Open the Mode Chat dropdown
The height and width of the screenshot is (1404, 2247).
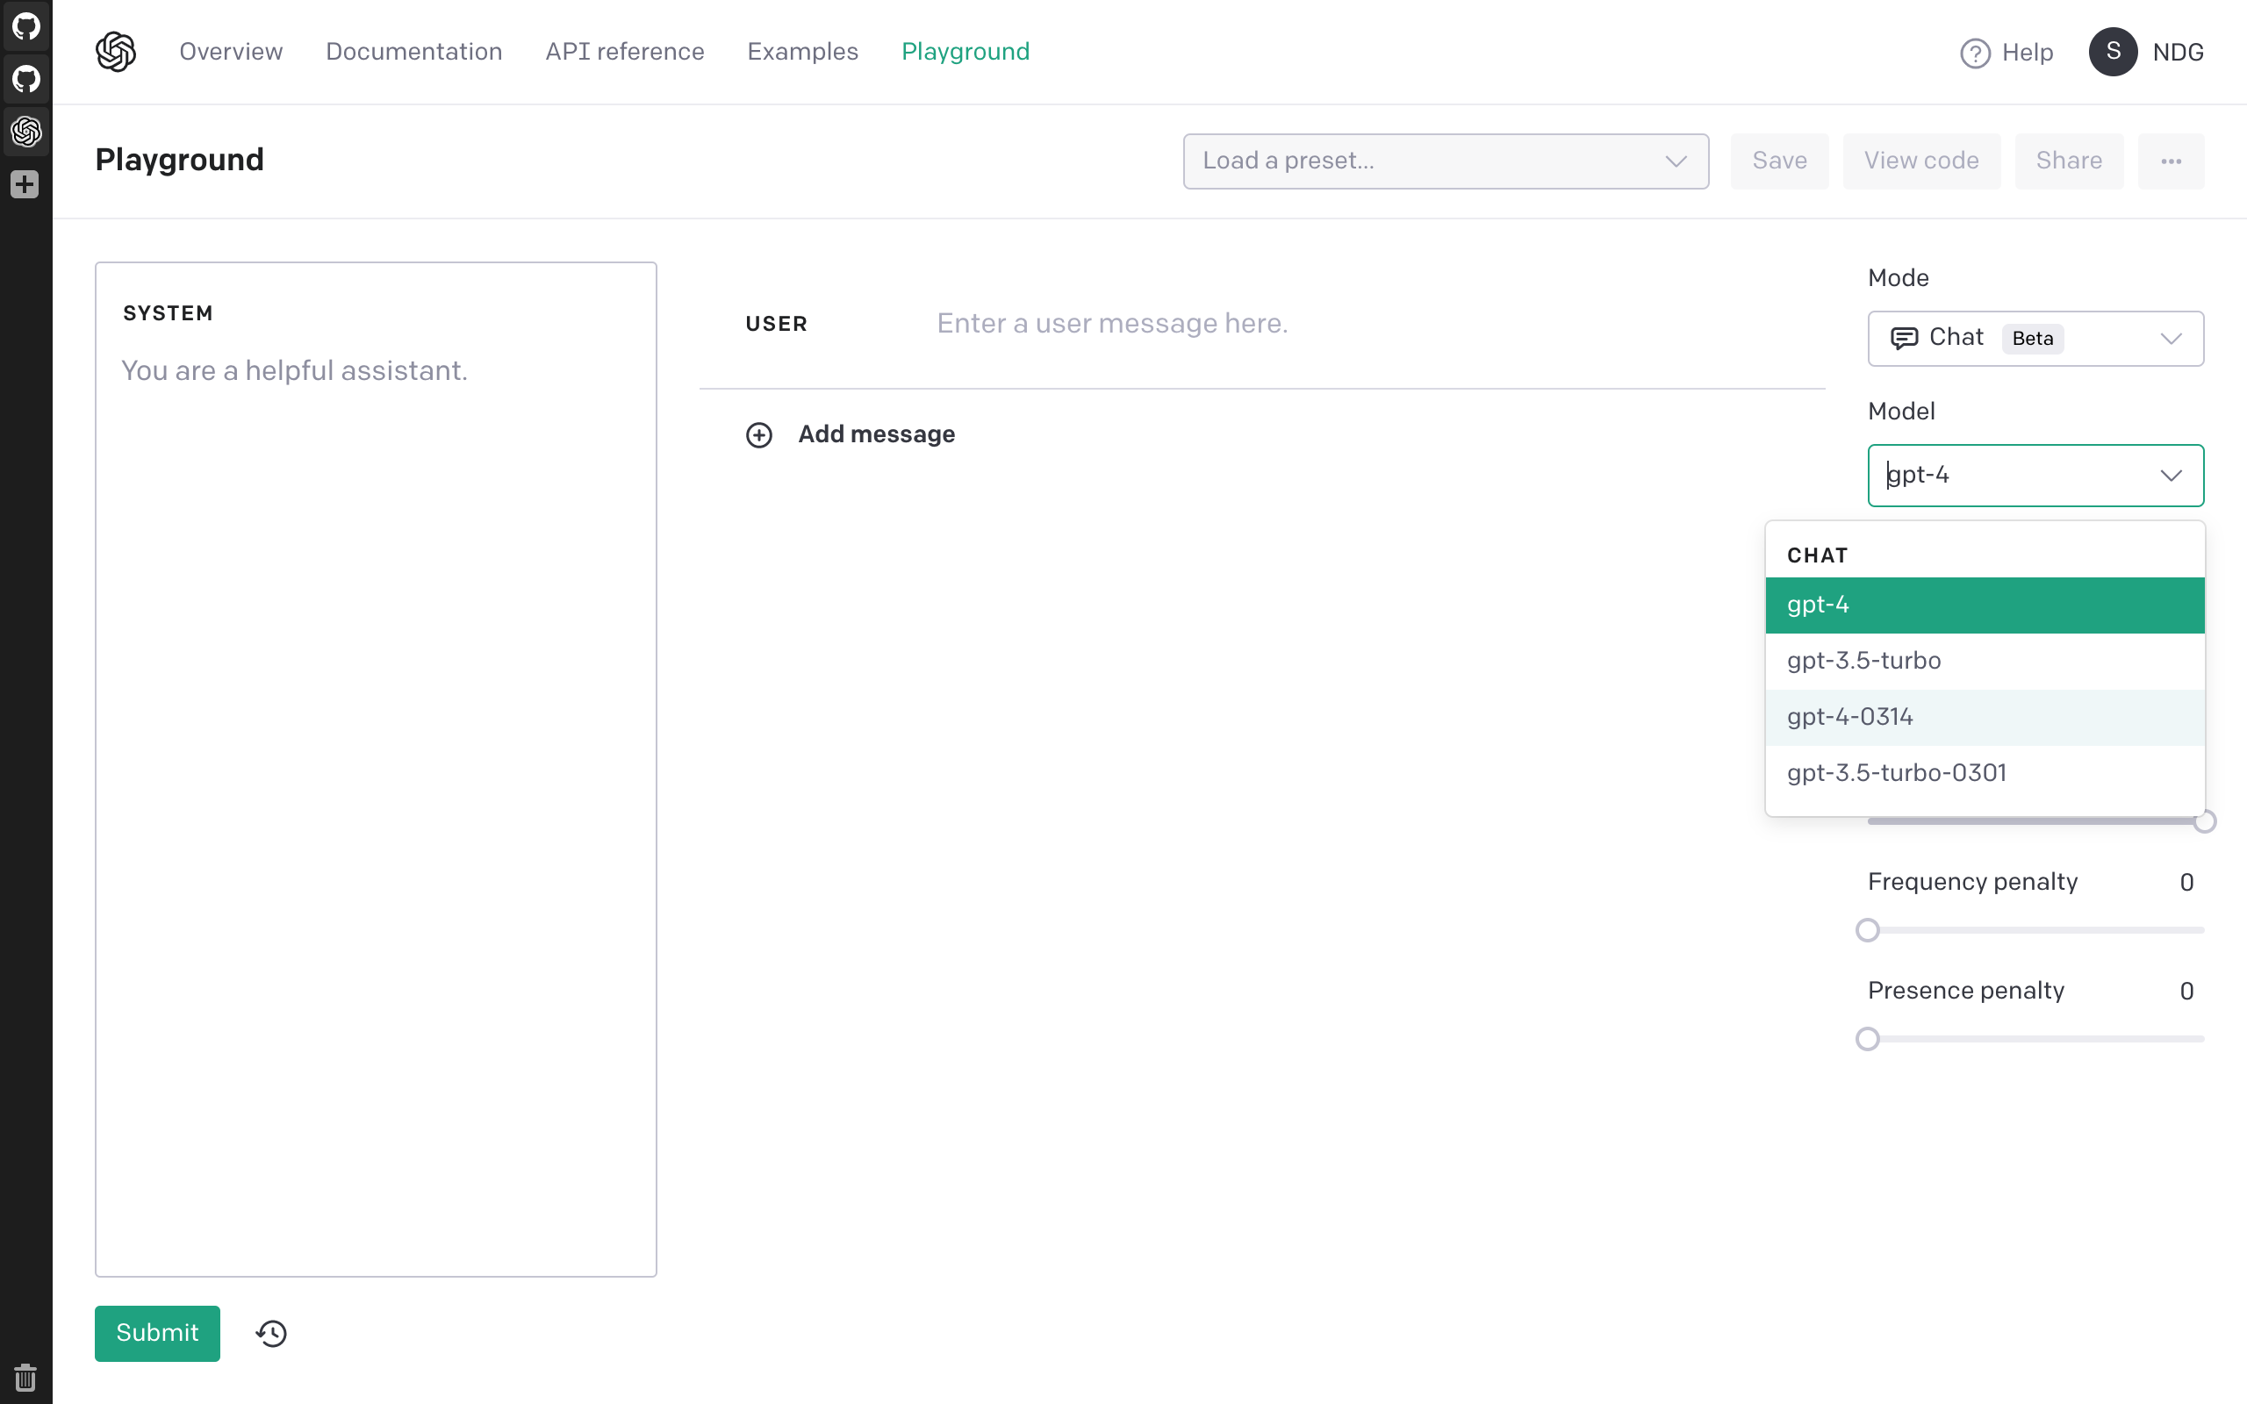(x=2035, y=338)
